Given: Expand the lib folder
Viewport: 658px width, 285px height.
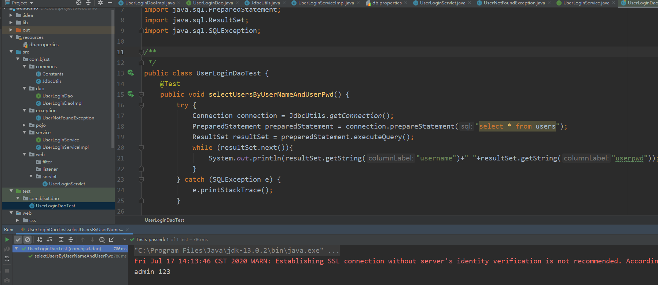Looking at the screenshot, I should click(11, 23).
